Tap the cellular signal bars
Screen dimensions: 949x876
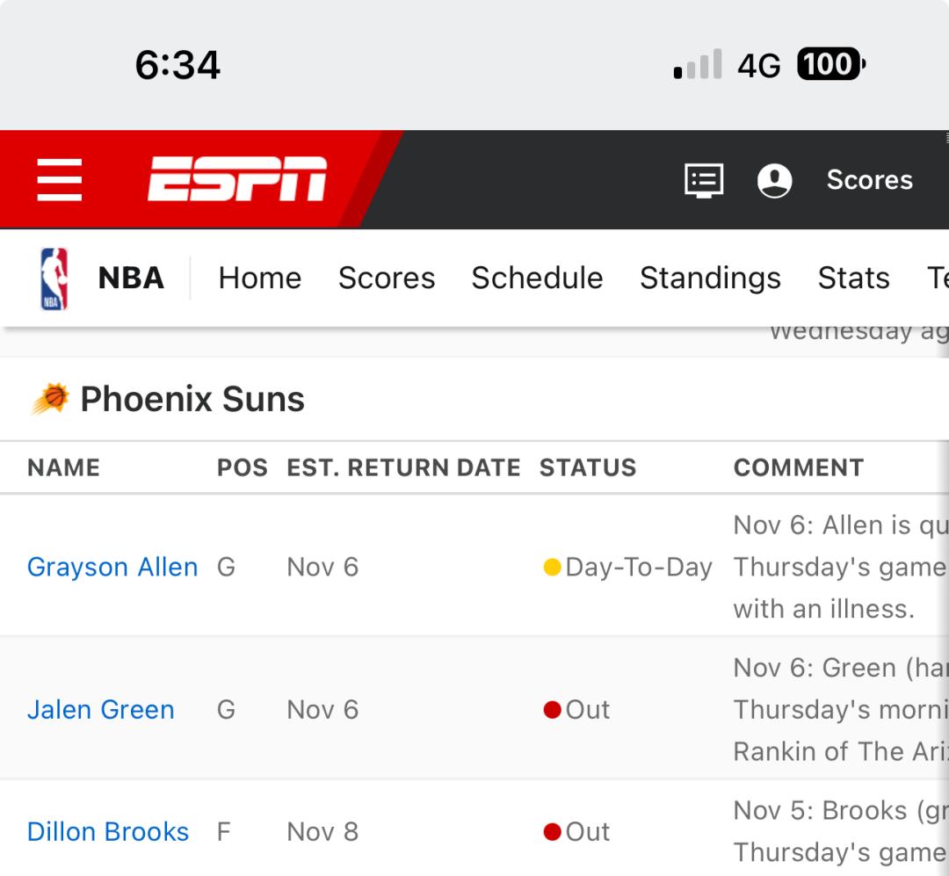click(698, 64)
